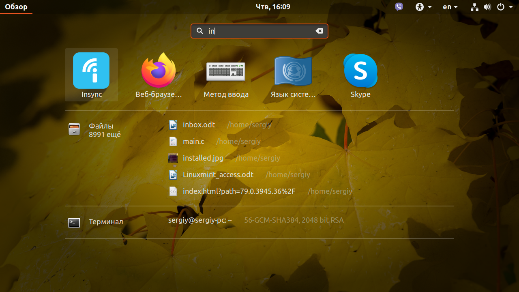Launch the Insync application icon
The height and width of the screenshot is (292, 519).
pyautogui.click(x=91, y=71)
